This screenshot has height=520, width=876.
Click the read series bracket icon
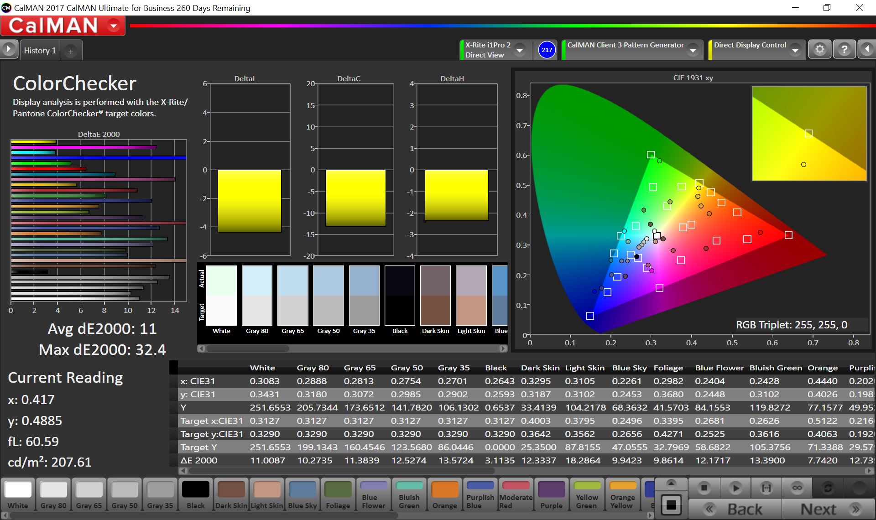point(766,488)
